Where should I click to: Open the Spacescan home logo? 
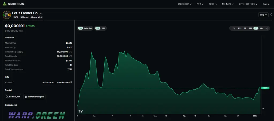point(13,4)
